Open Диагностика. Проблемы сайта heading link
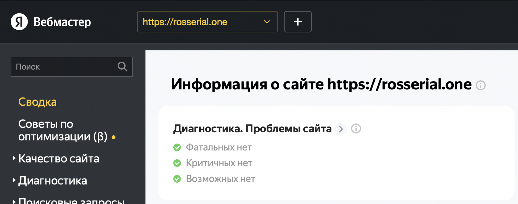 [x=252, y=129]
